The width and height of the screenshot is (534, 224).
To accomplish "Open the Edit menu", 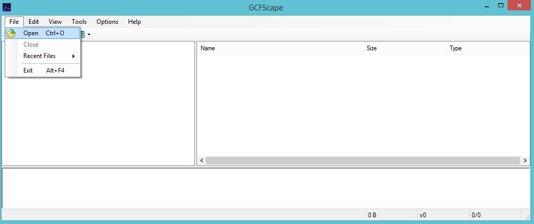I will [34, 22].
